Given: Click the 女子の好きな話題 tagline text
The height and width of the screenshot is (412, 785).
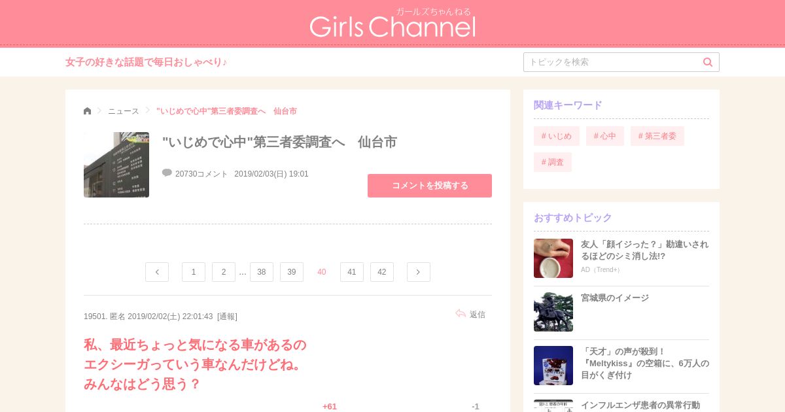Looking at the screenshot, I should tap(147, 62).
